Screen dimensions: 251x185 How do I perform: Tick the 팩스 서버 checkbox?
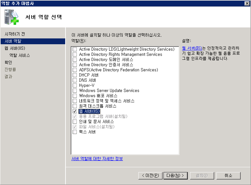(x=75, y=132)
